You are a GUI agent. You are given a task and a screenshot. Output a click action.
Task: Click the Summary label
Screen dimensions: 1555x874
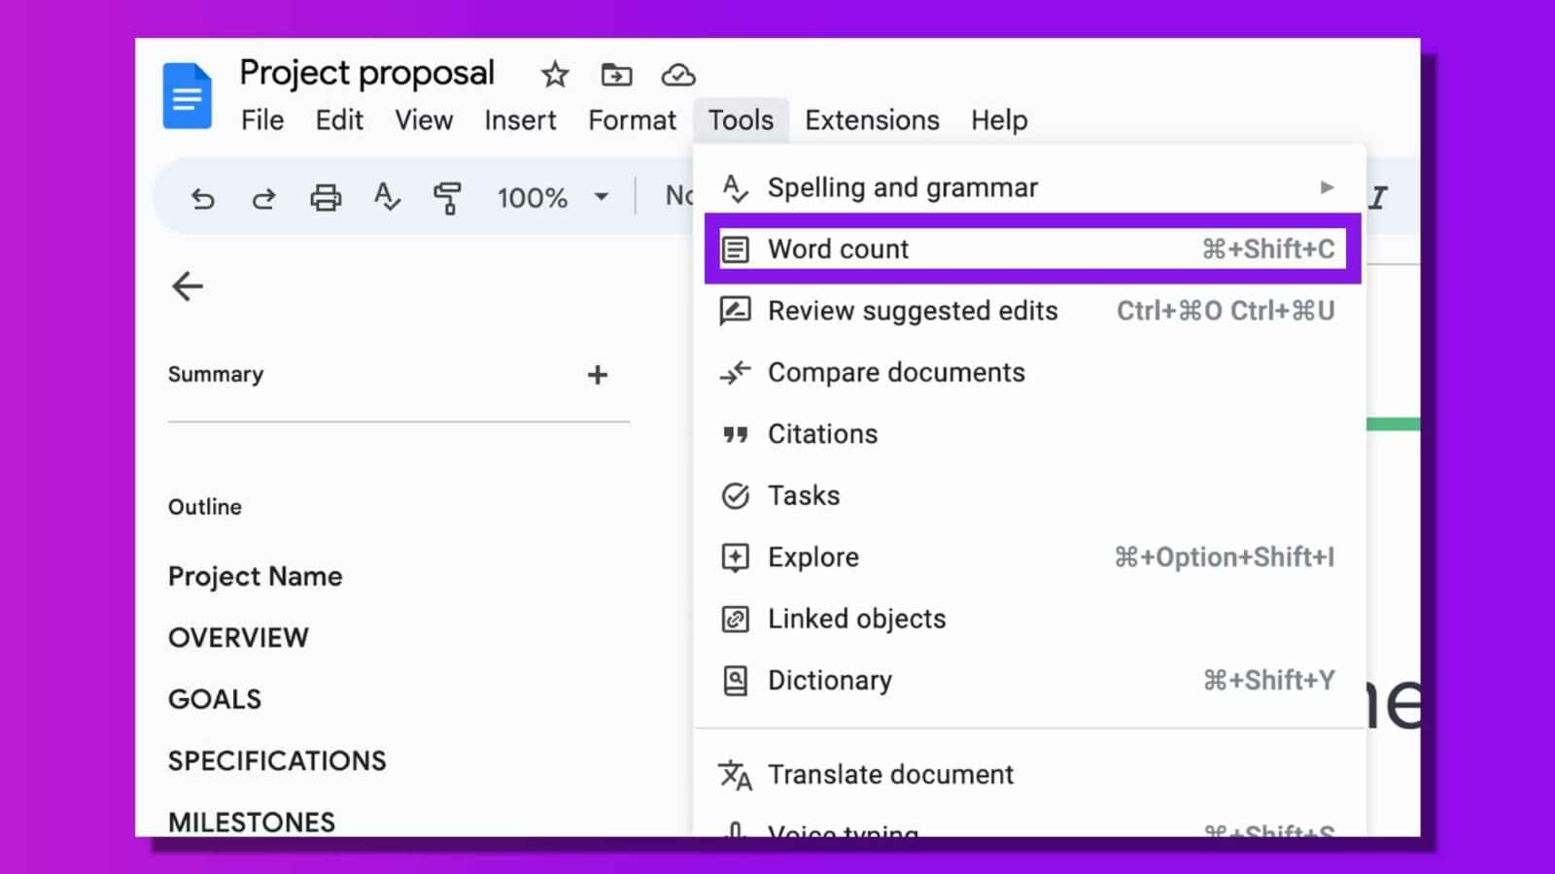216,375
